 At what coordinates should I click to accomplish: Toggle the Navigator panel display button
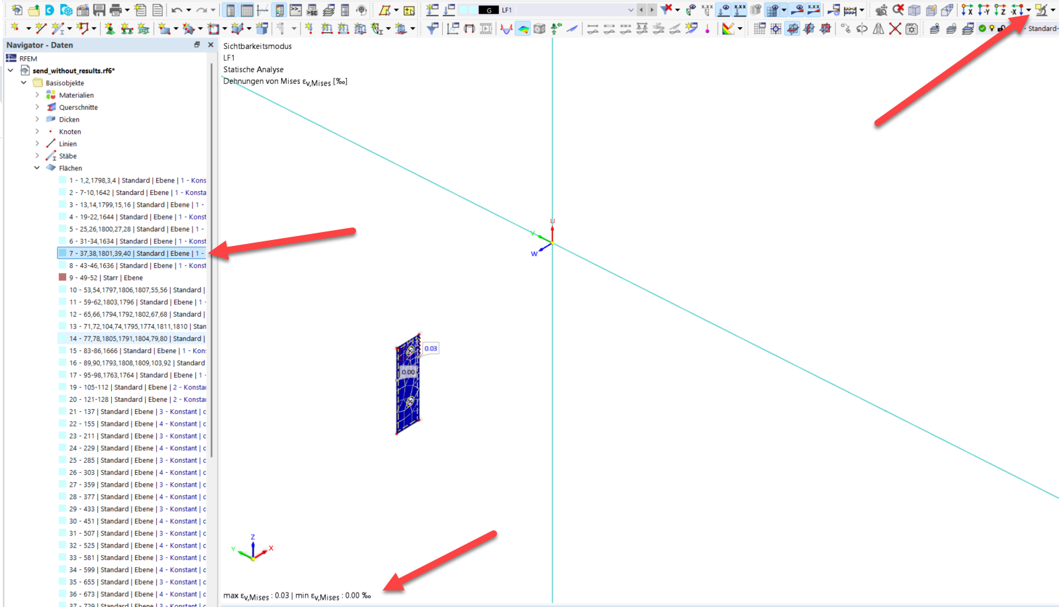point(230,10)
